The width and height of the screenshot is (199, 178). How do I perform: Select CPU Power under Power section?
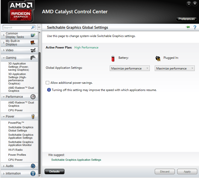coord(15,160)
